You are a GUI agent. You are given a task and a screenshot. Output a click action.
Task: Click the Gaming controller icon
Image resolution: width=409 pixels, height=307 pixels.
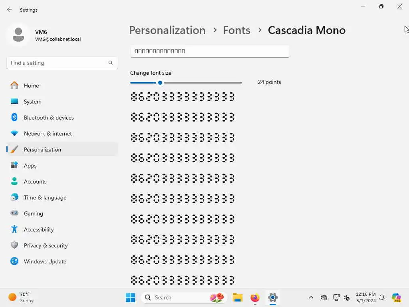14,213
